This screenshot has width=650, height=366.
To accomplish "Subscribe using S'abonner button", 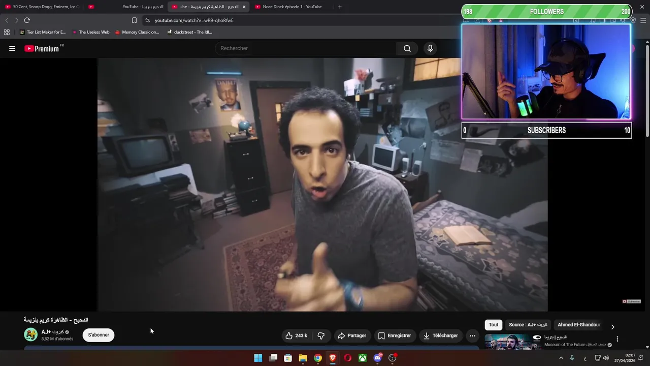I will (99, 335).
